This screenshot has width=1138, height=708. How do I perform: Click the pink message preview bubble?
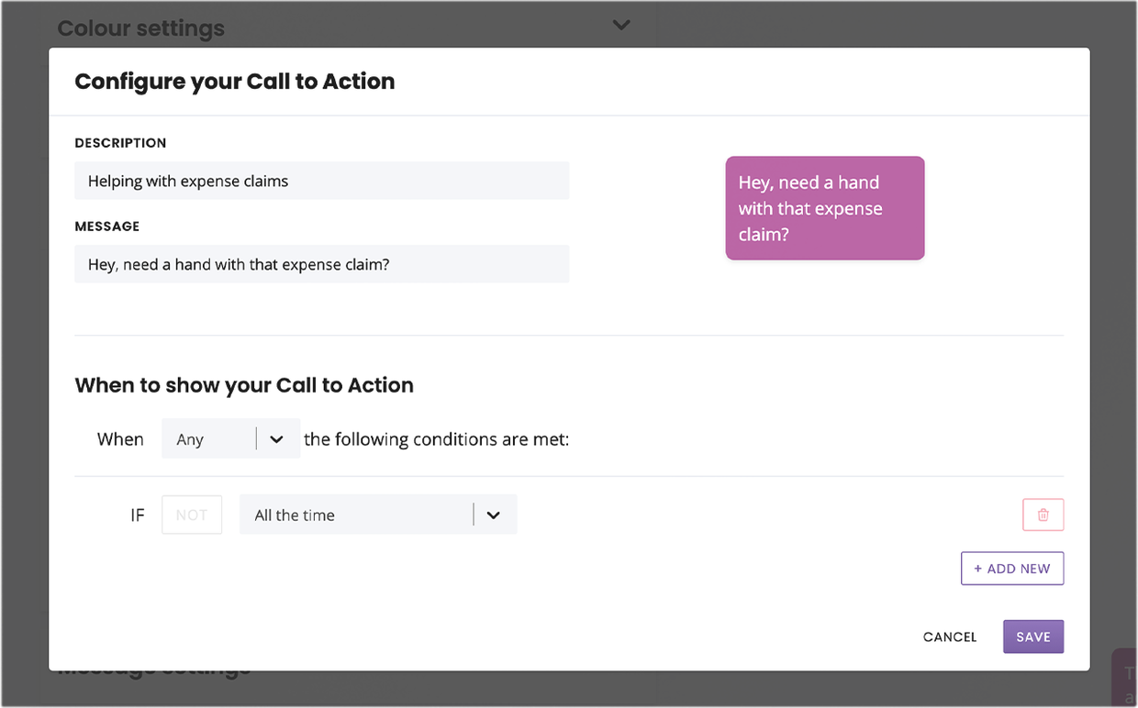tap(825, 208)
